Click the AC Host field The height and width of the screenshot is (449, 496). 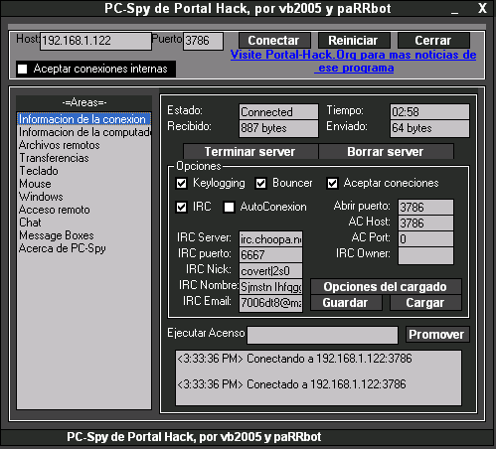(425, 224)
